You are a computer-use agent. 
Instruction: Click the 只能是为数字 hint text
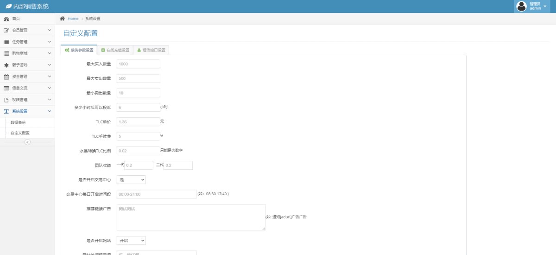(x=172, y=150)
